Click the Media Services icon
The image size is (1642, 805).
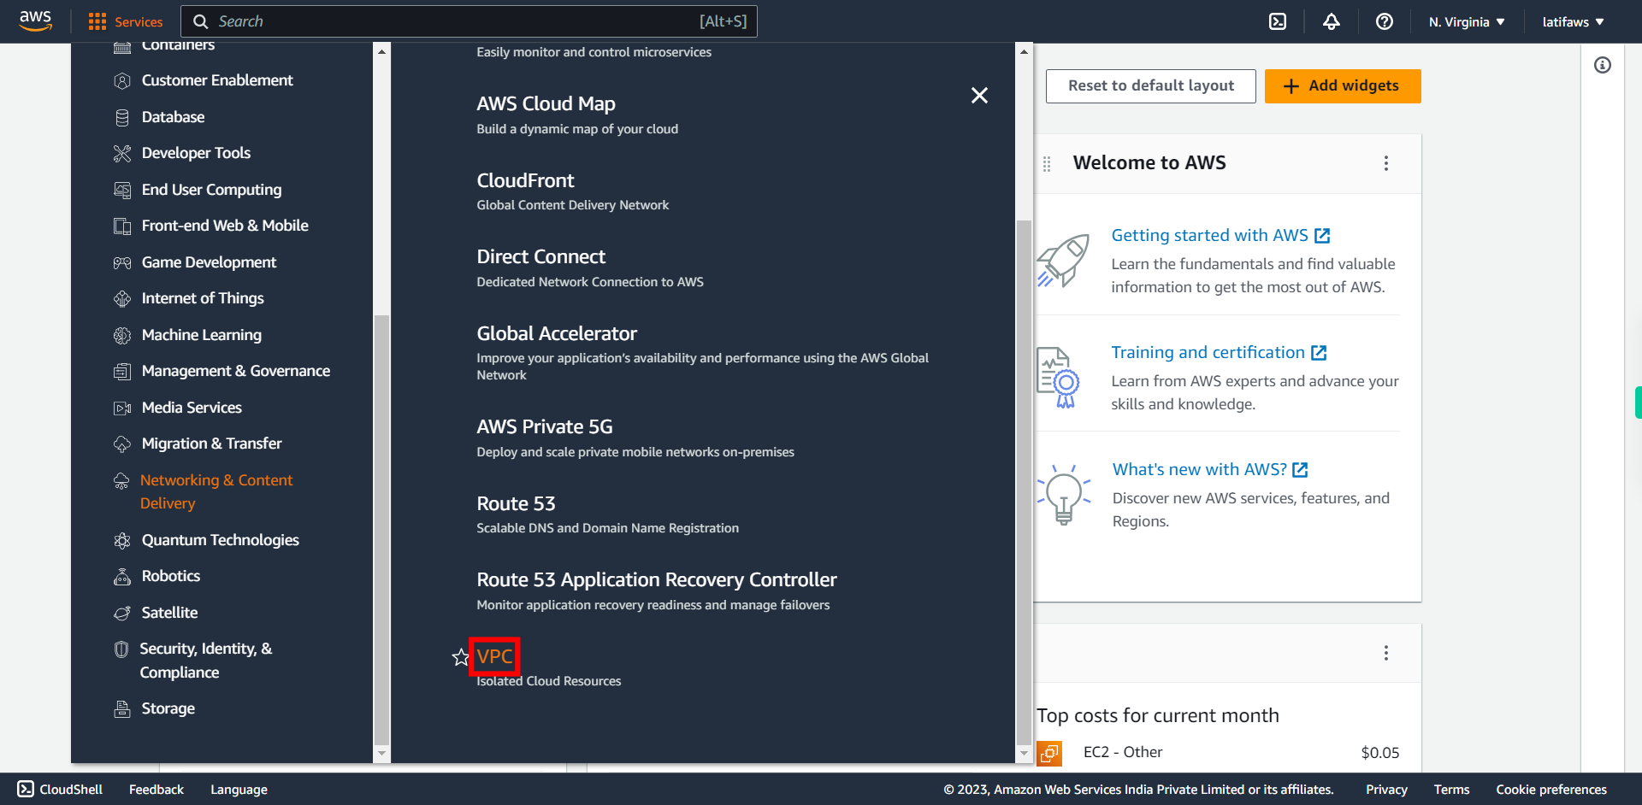tap(122, 408)
